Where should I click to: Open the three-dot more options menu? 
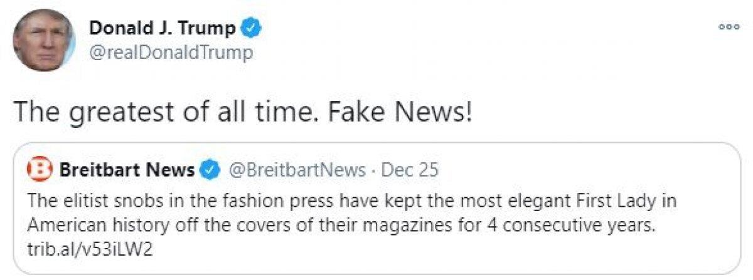coord(730,27)
